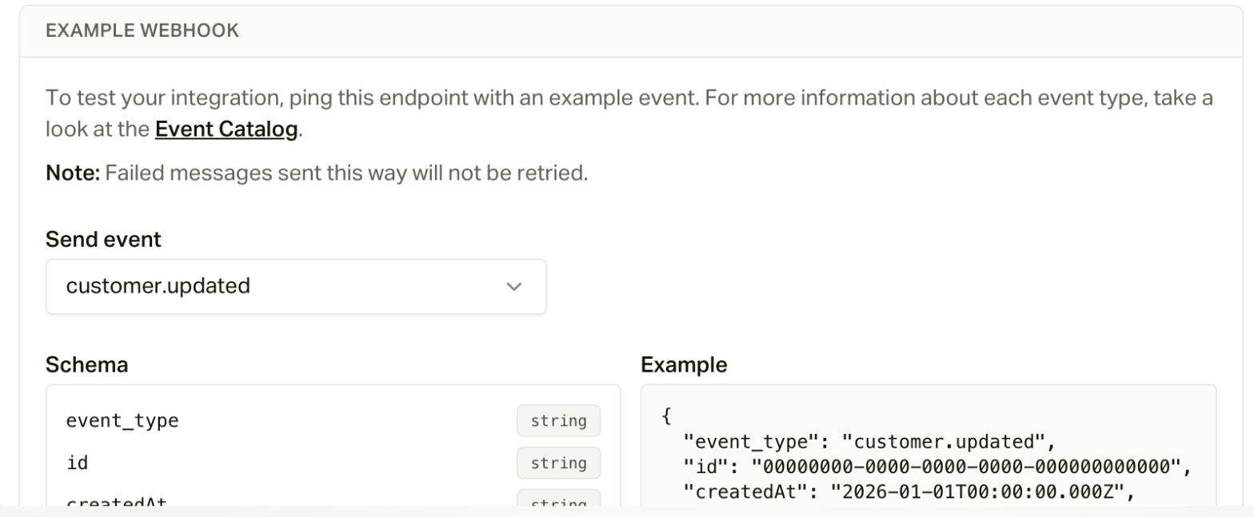This screenshot has height=517, width=1254.
Task: Click the EXAMPLE WEBHOOK section header
Action: tap(142, 31)
